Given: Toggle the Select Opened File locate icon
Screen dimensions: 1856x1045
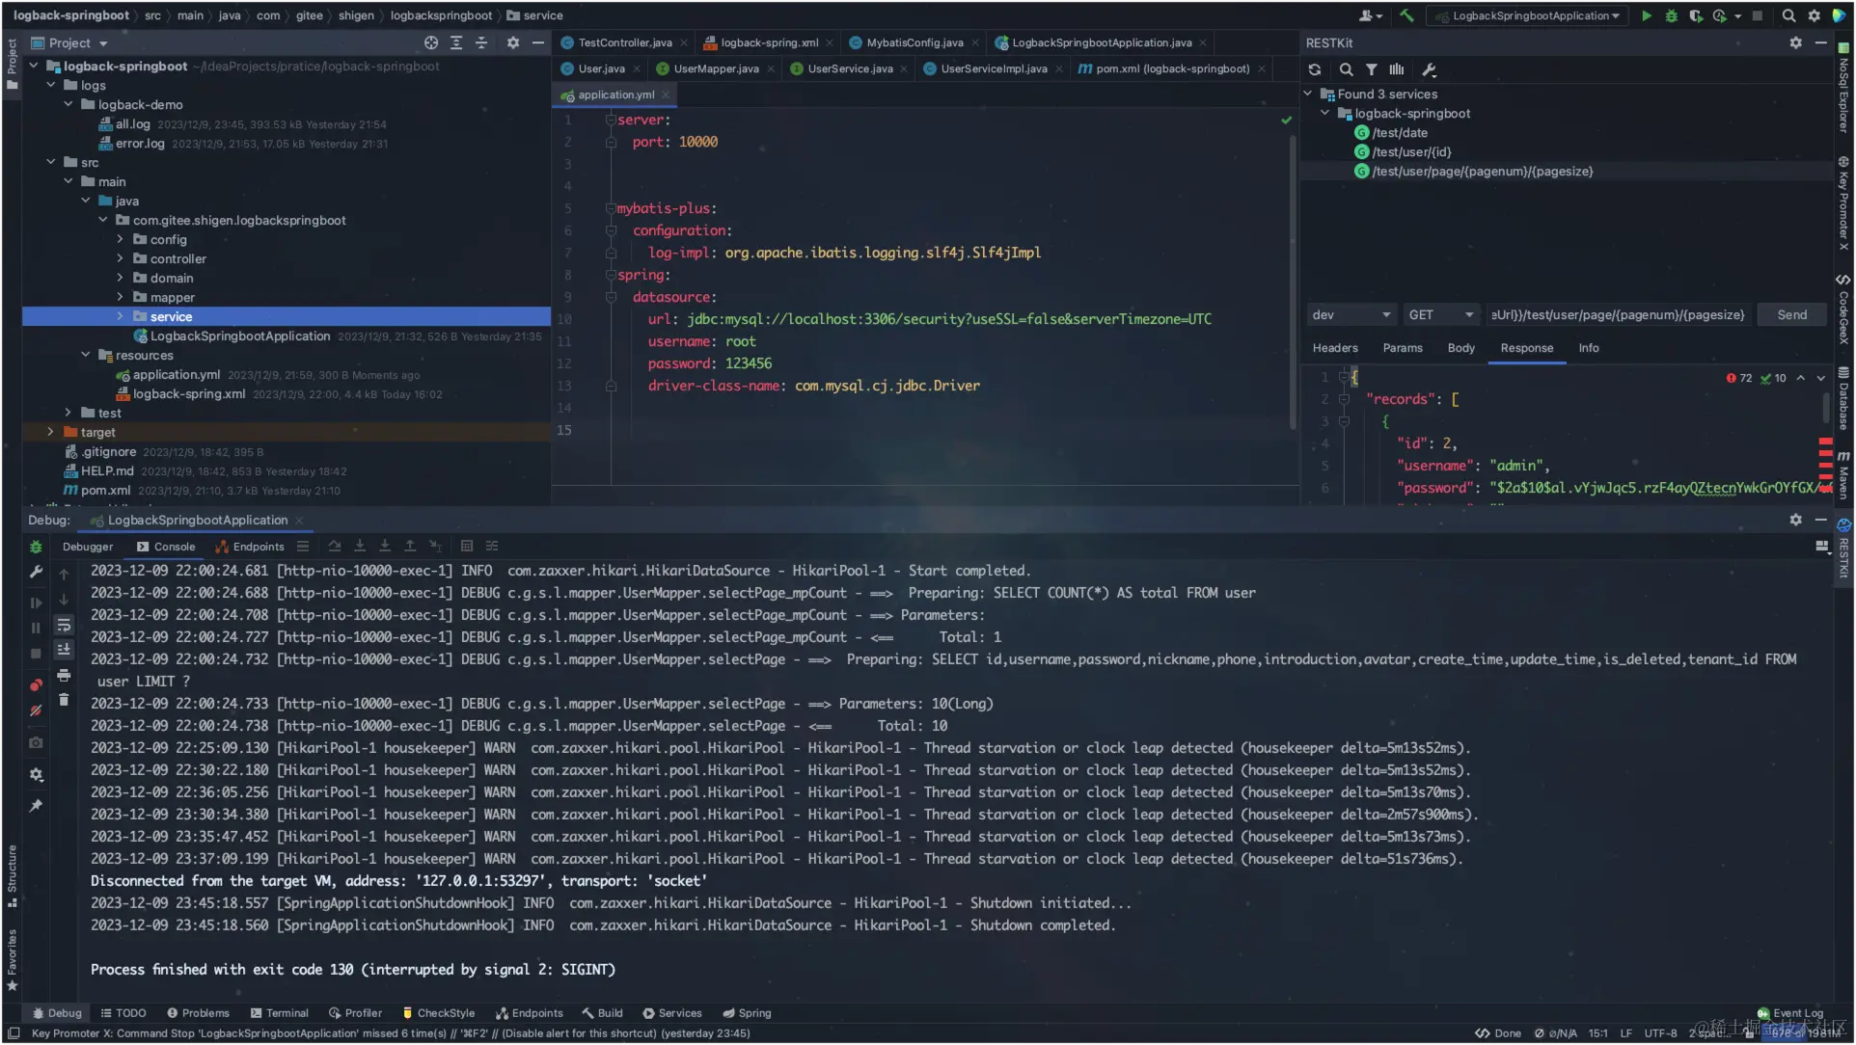Looking at the screenshot, I should 431,42.
